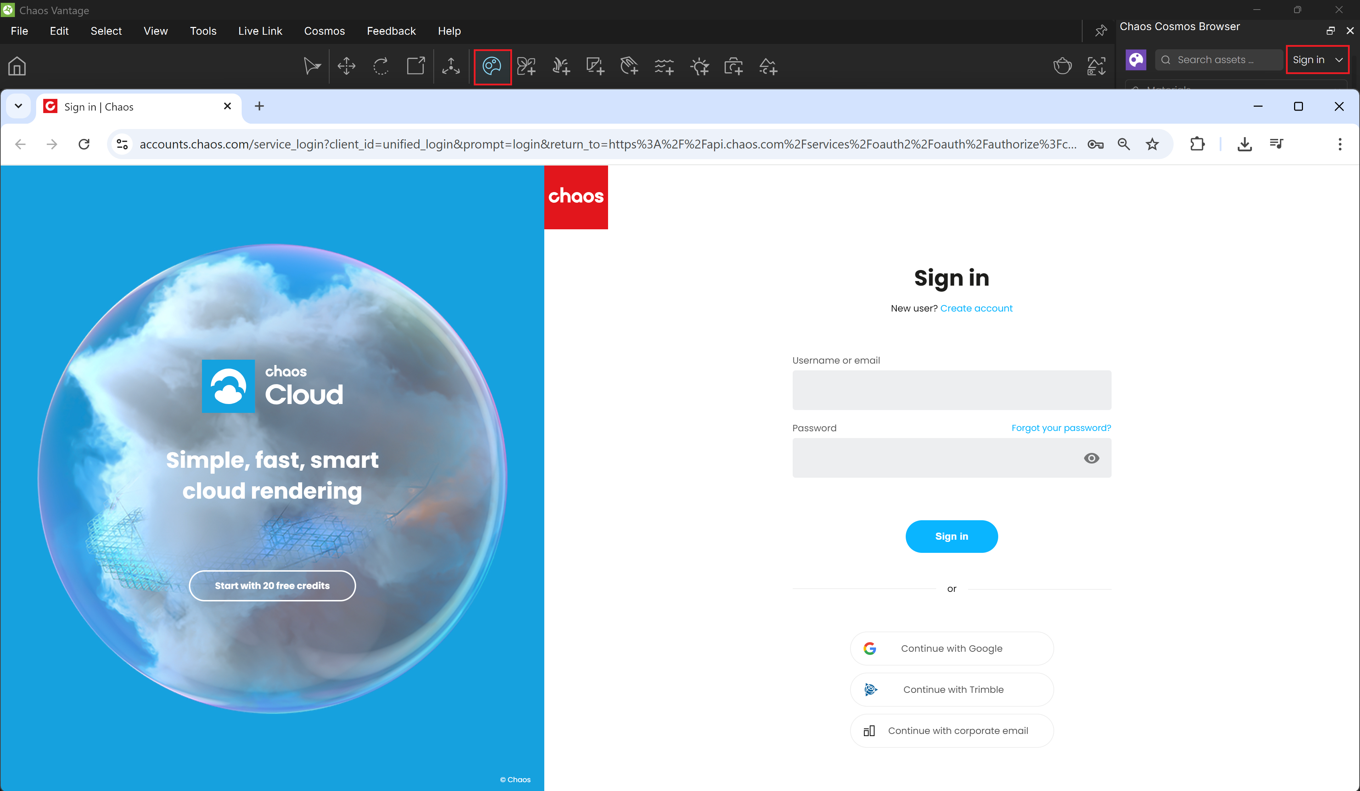Activate the Rotate tool
The height and width of the screenshot is (791, 1360).
tap(381, 66)
